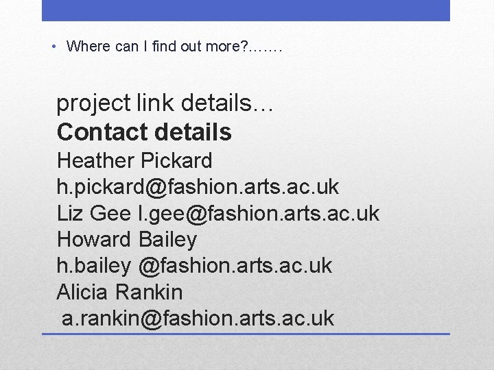Viewport: 494px width, 370px height.
Task: Click the bullet point before "Where"
Action: pos(53,47)
